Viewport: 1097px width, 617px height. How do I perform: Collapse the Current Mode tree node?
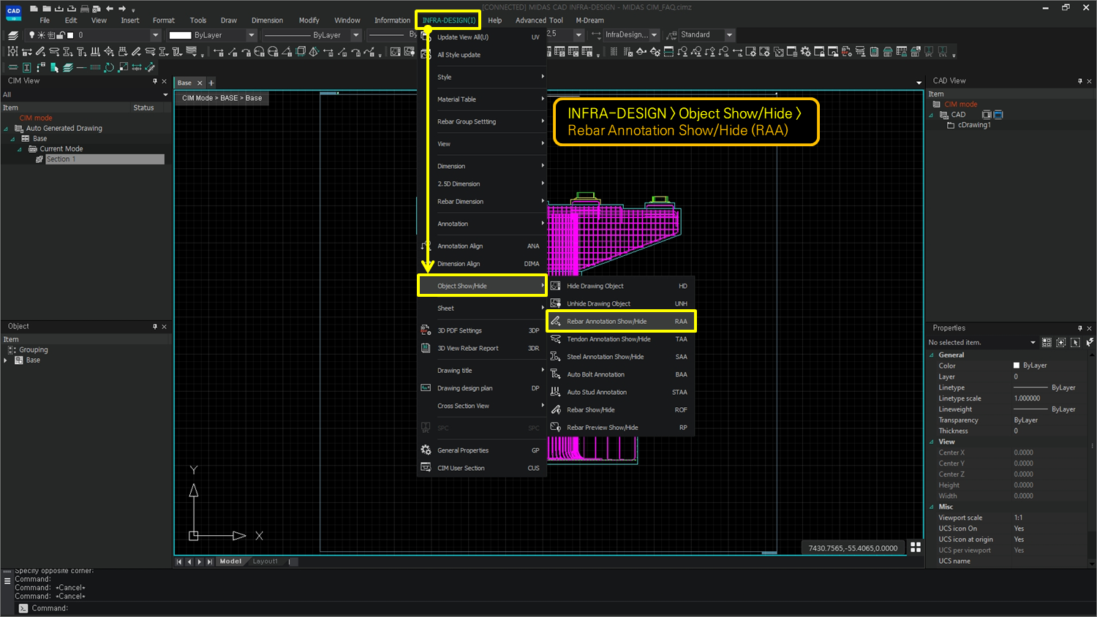pyautogui.click(x=20, y=149)
